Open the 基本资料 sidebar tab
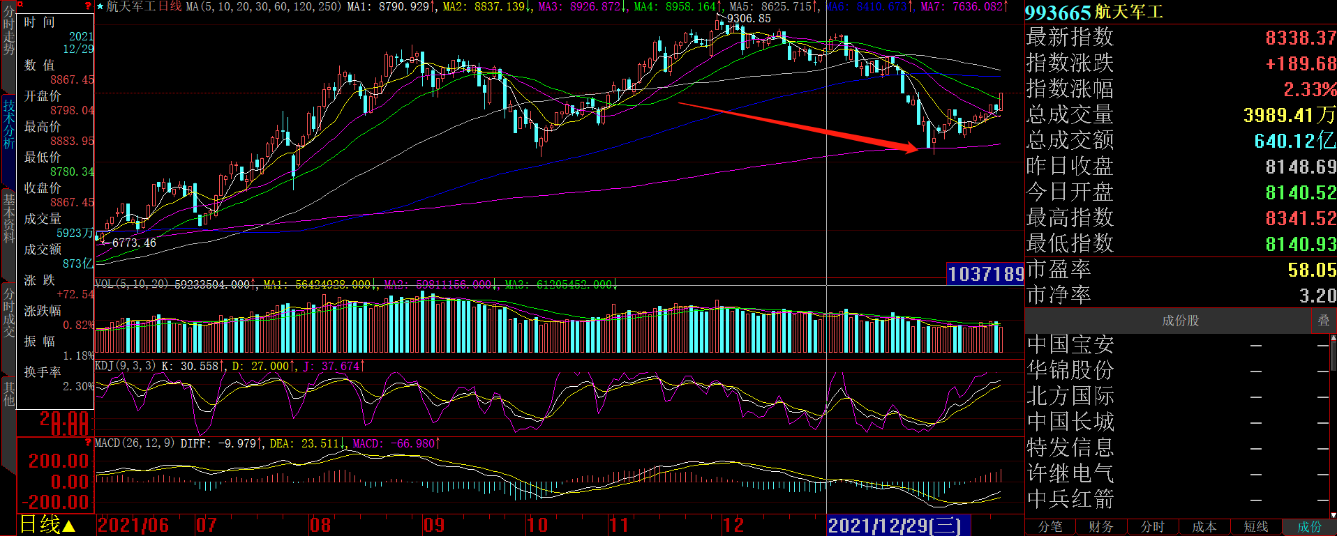The image size is (1337, 536). (8, 217)
